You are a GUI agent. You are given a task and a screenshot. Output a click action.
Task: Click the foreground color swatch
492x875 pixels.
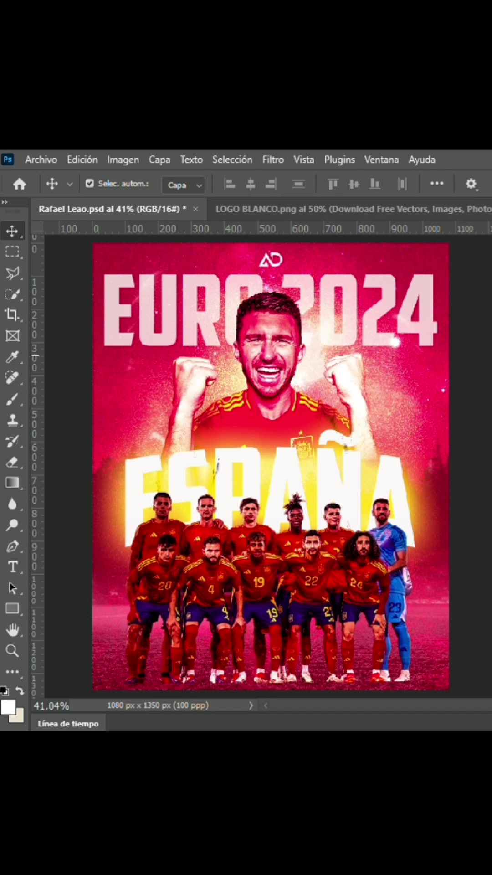tap(8, 707)
